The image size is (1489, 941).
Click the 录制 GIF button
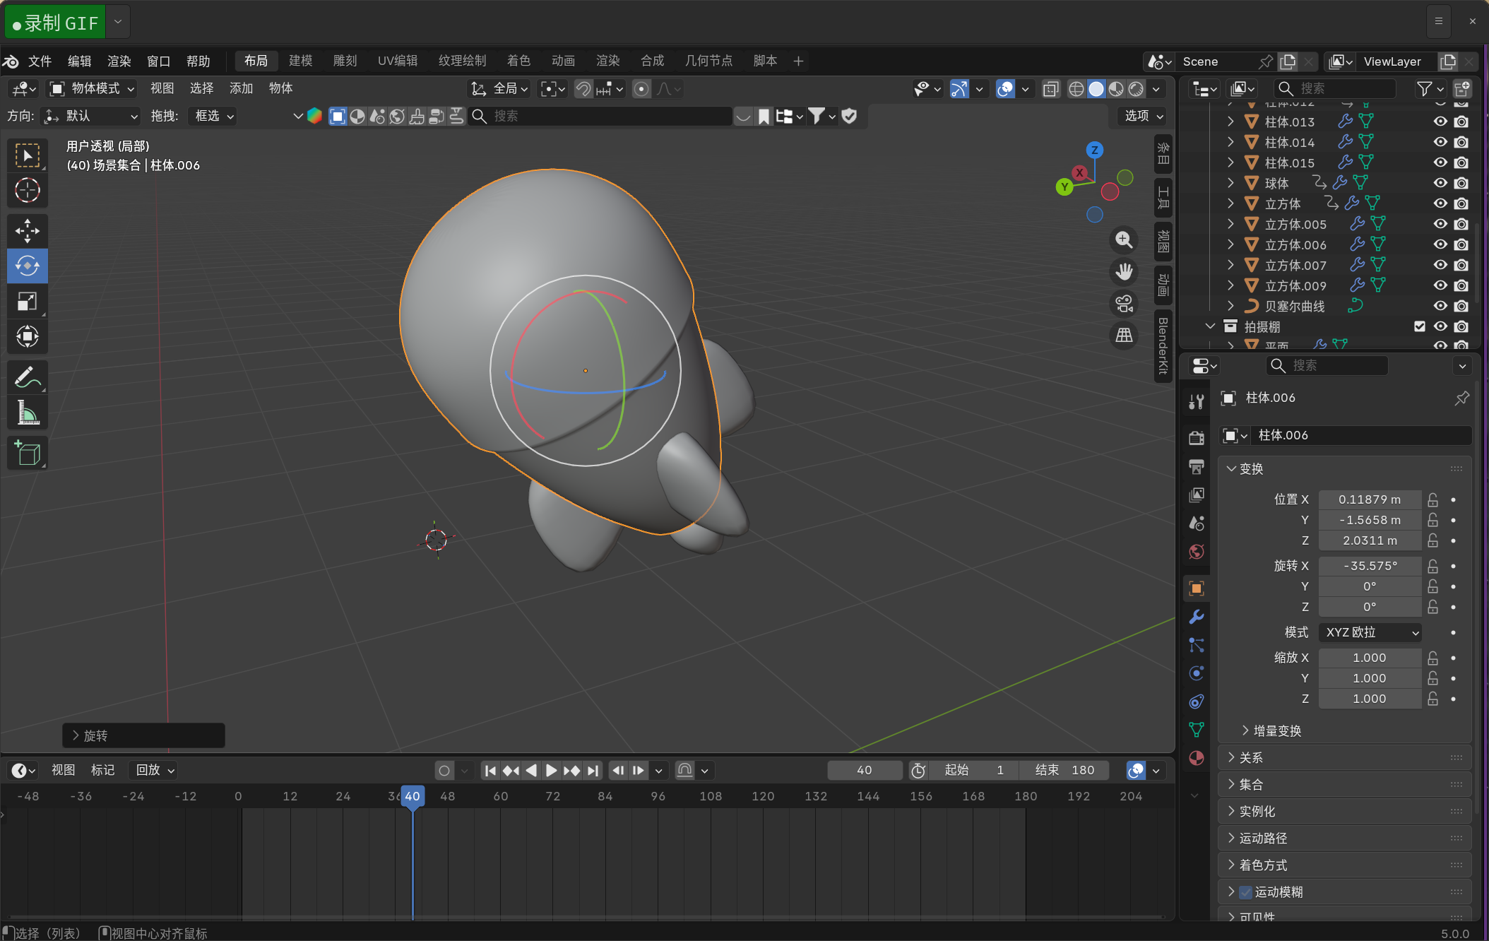(x=55, y=23)
